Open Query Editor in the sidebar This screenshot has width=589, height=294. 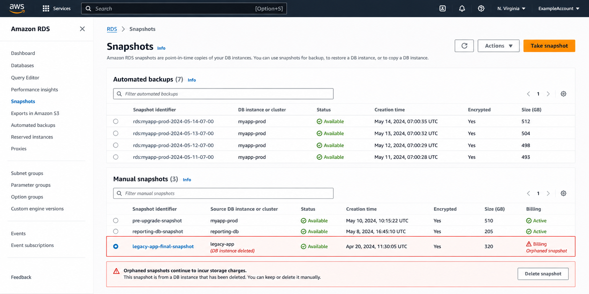pos(25,78)
